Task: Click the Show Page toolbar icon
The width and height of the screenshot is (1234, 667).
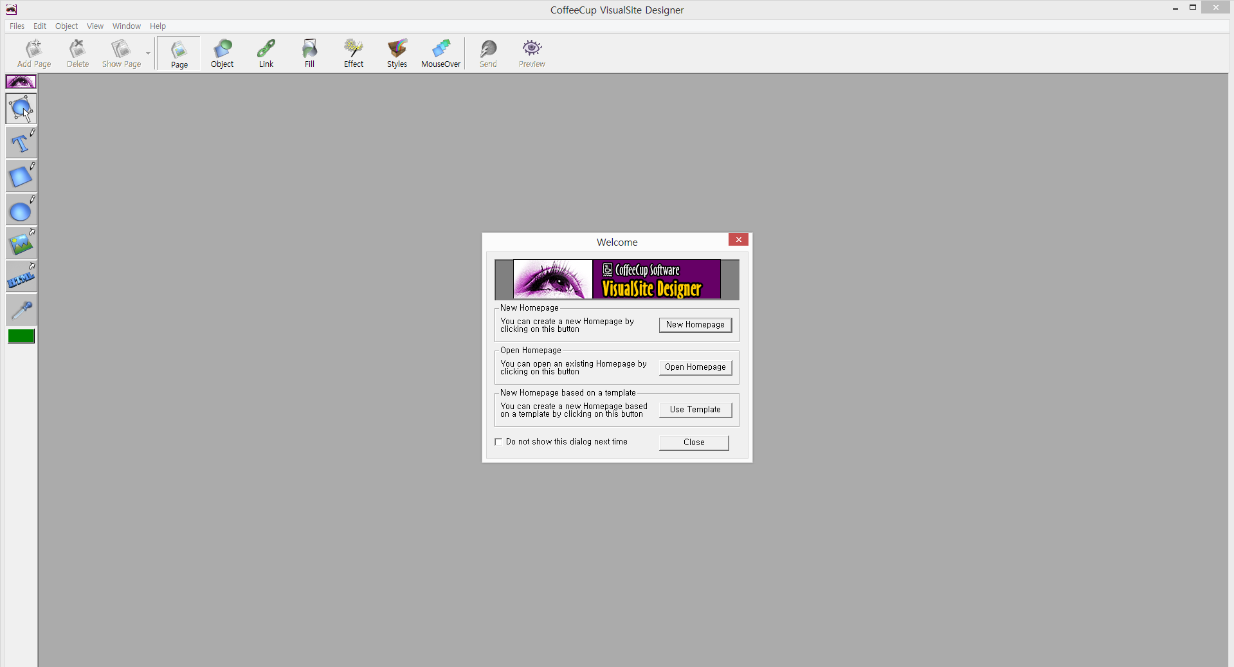Action: [x=122, y=53]
